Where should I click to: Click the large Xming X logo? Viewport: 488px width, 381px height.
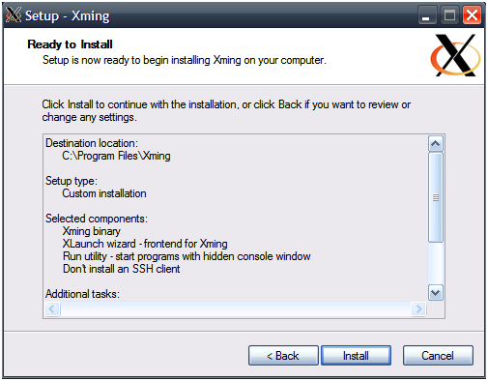pyautogui.click(x=455, y=55)
